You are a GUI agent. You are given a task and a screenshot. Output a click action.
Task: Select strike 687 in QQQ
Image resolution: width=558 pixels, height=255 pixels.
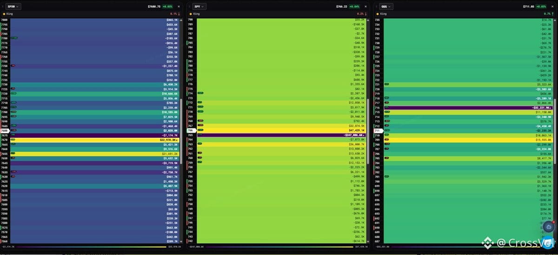point(377,242)
